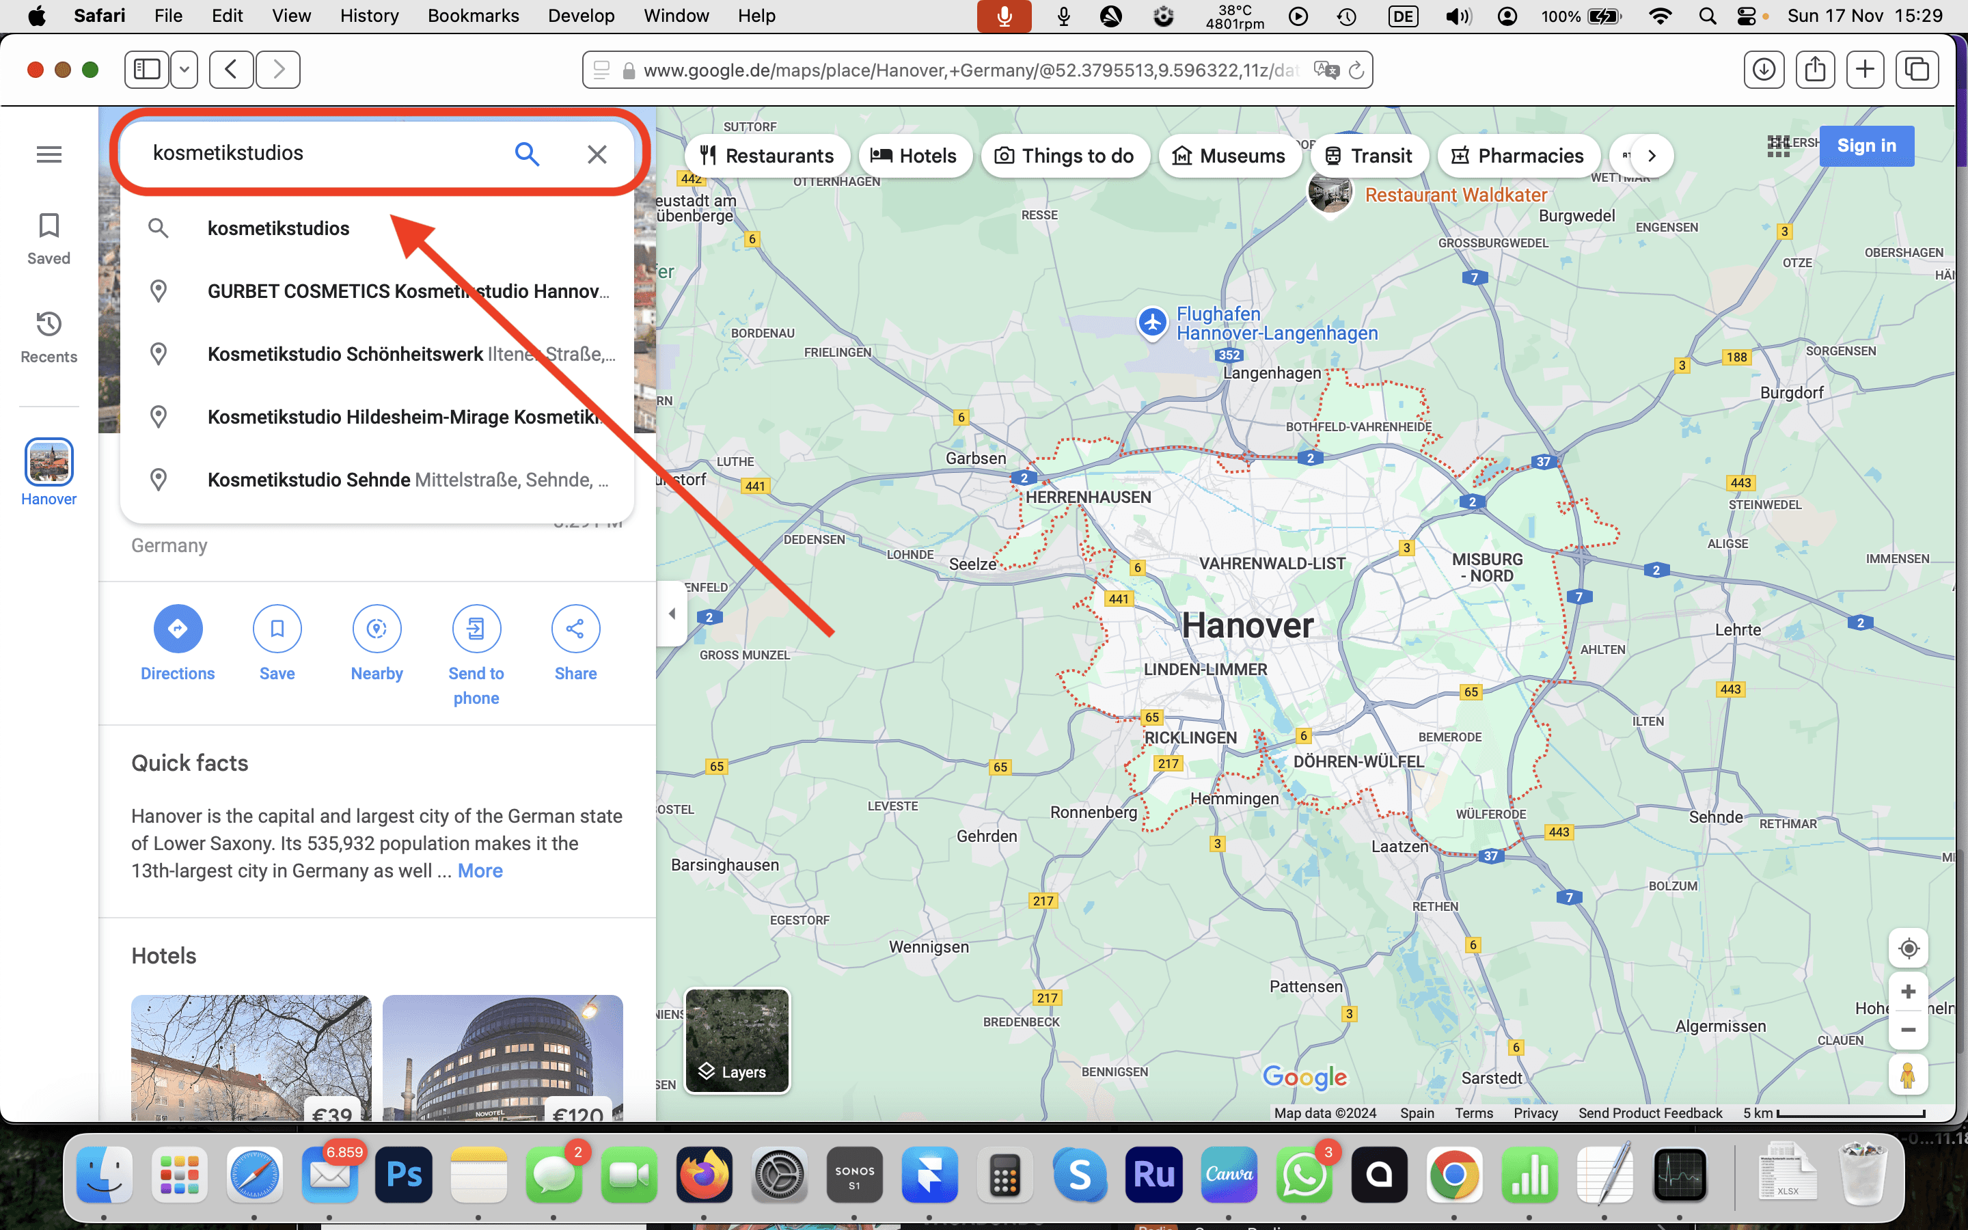Click the Send to phone icon
Screen dimensions: 1968x1230
pos(476,629)
